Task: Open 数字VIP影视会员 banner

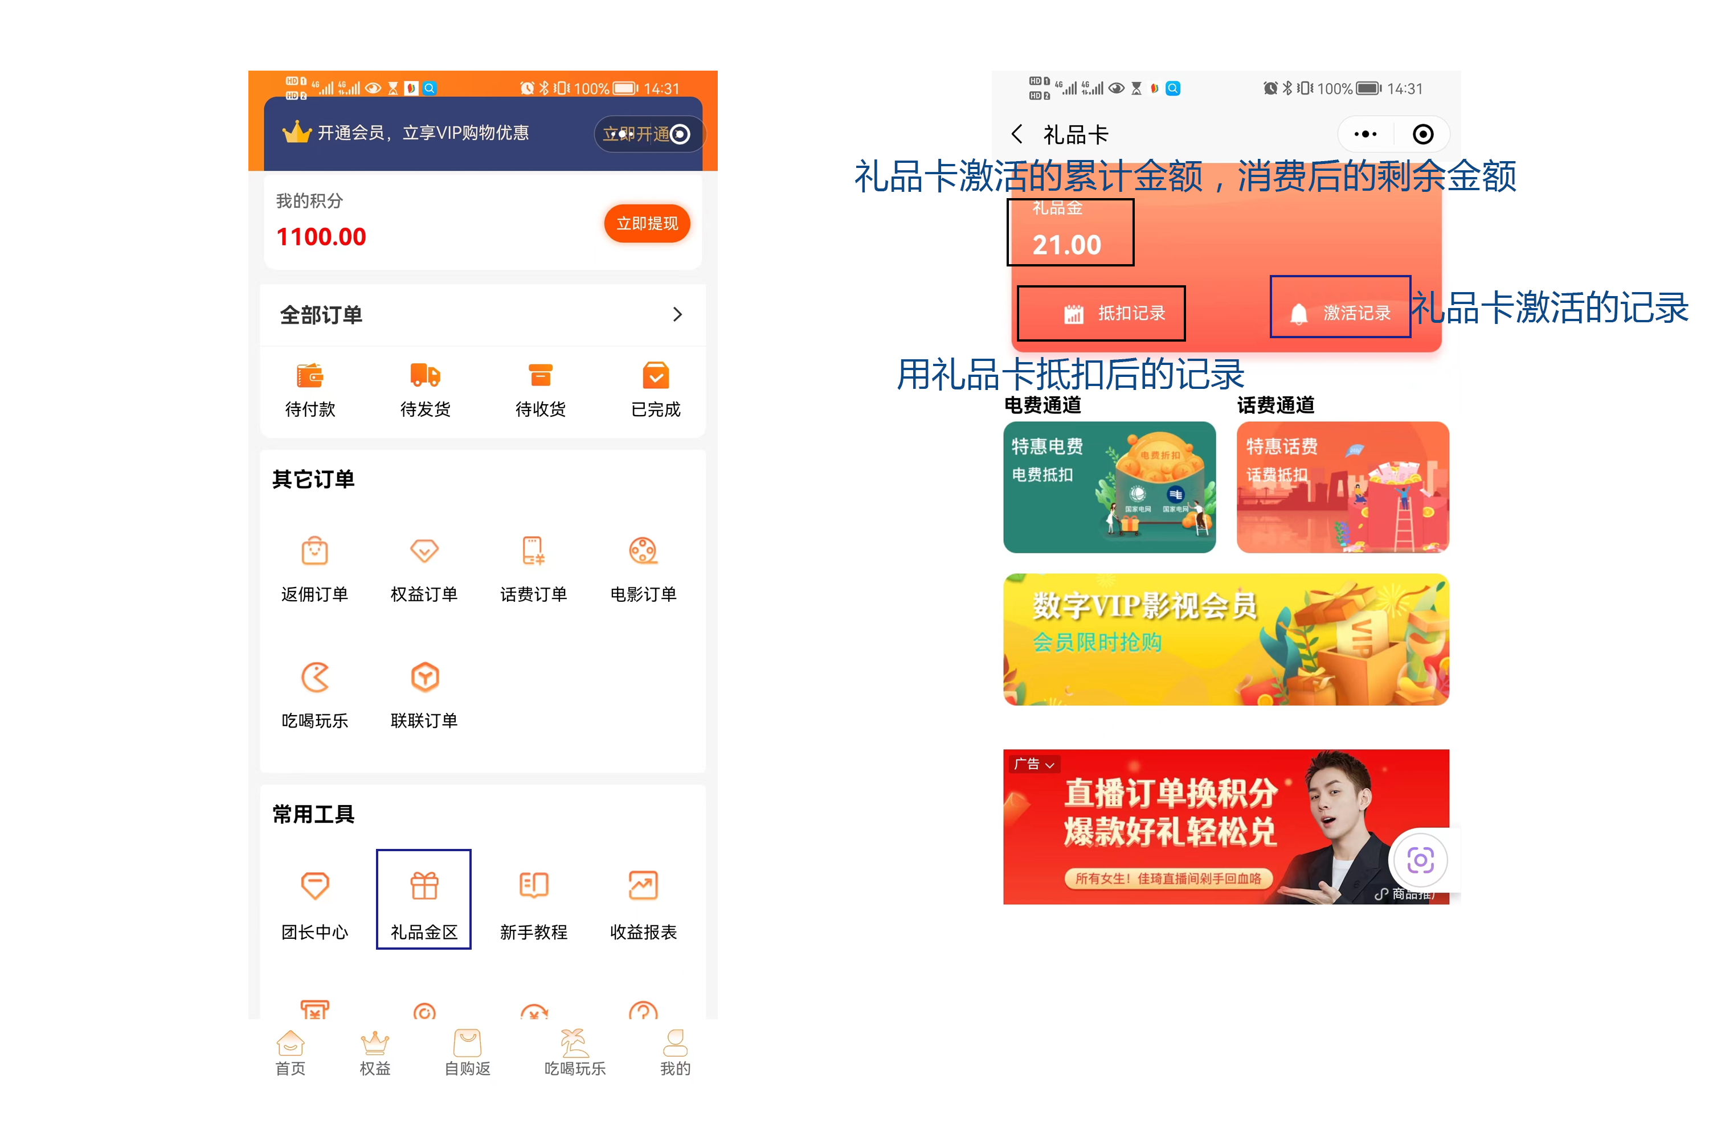Action: tap(1226, 639)
